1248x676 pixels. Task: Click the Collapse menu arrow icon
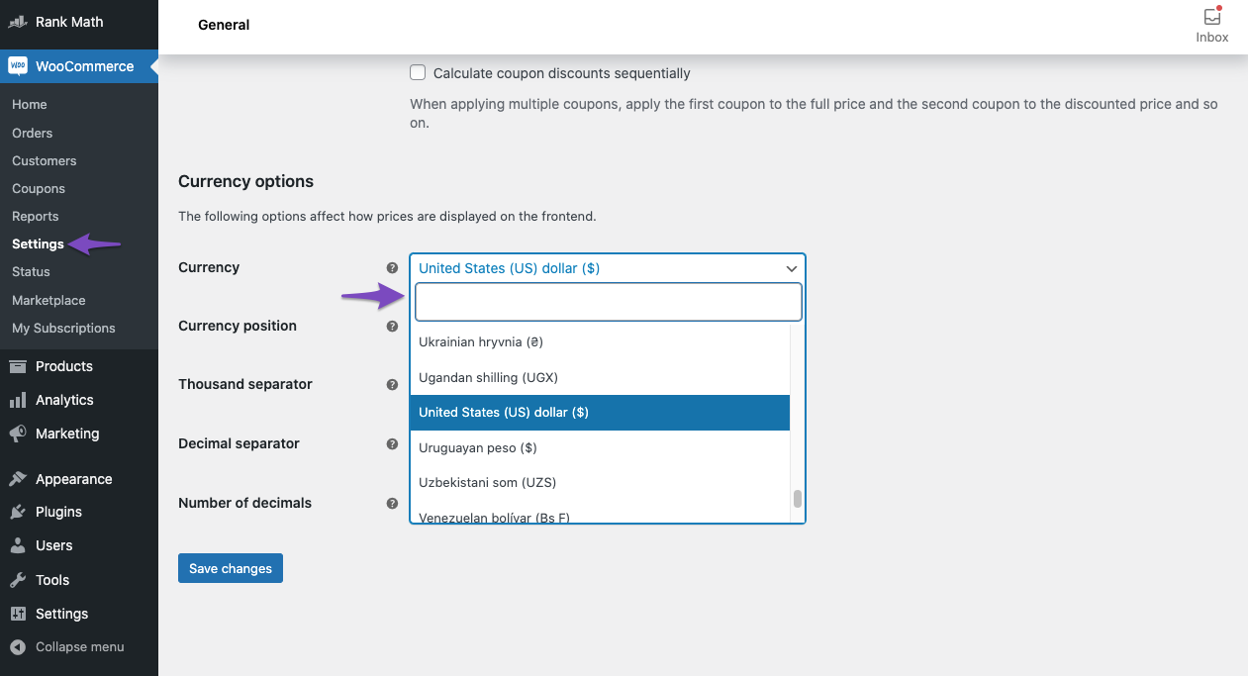[x=18, y=647]
